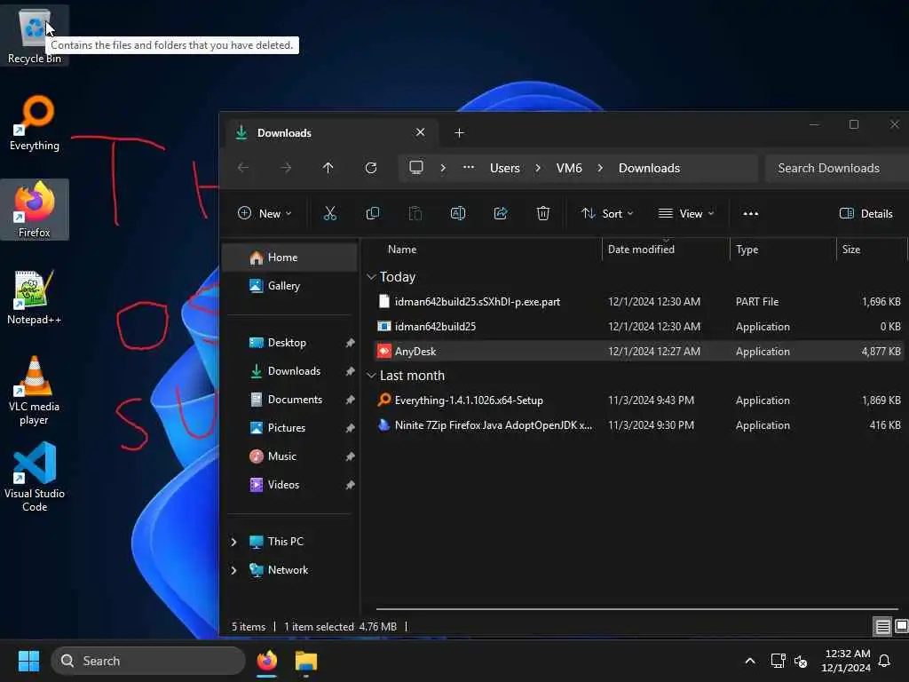
Task: Open the New dropdown menu
Action: tap(265, 213)
